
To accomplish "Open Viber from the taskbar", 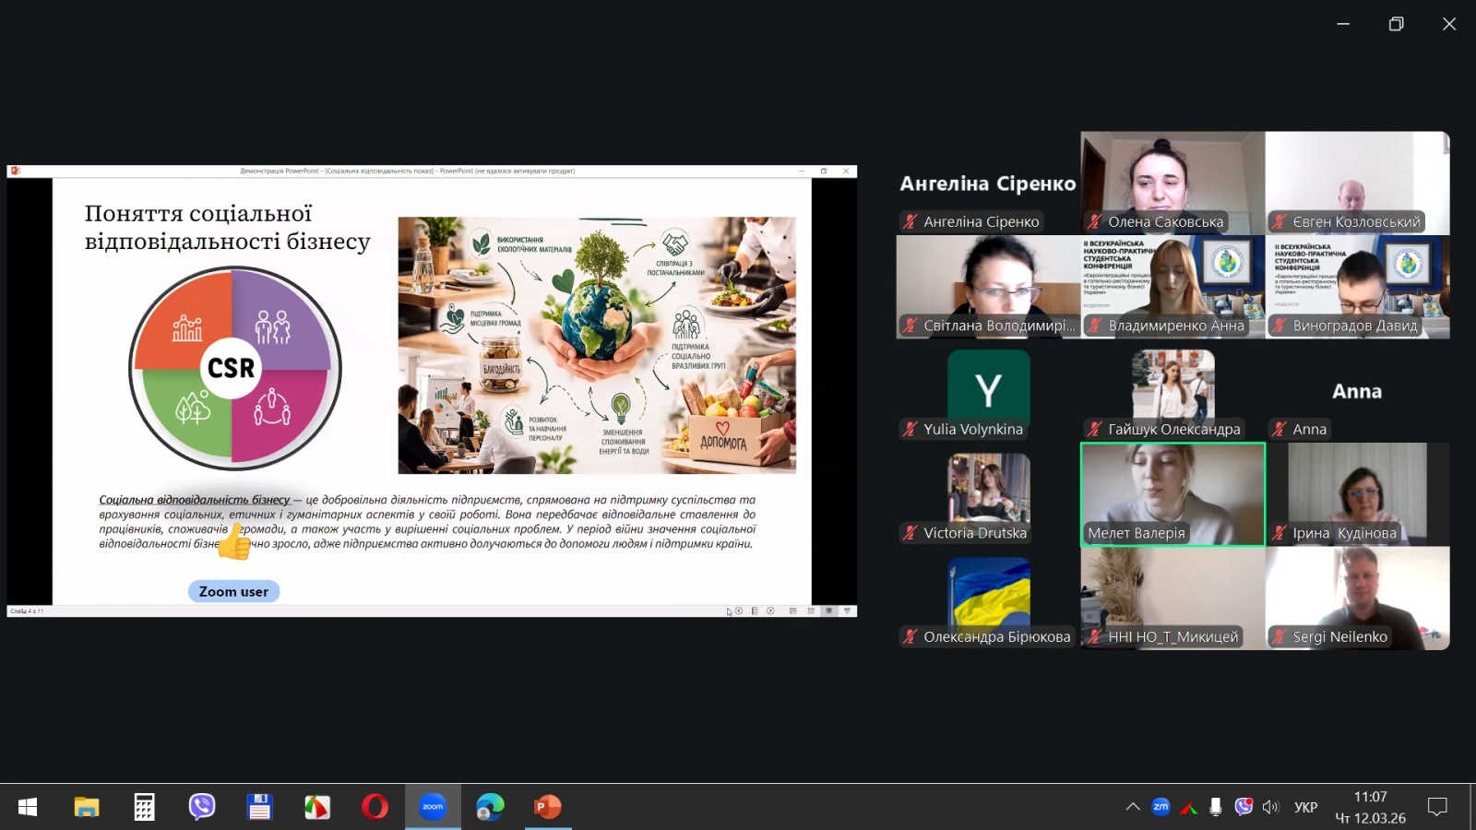I will [x=202, y=807].
